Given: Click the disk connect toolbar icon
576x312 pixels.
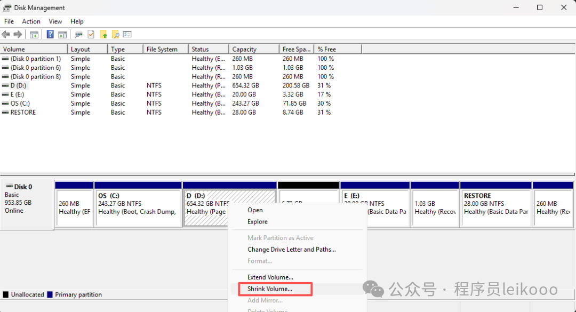Looking at the screenshot, I should point(79,35).
